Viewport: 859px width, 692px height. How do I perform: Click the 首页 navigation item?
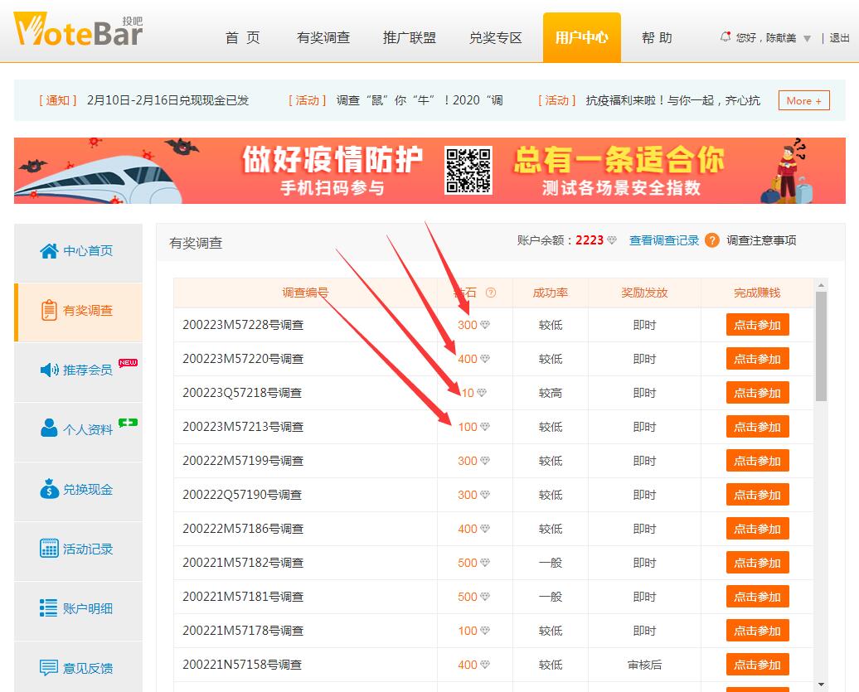(241, 37)
